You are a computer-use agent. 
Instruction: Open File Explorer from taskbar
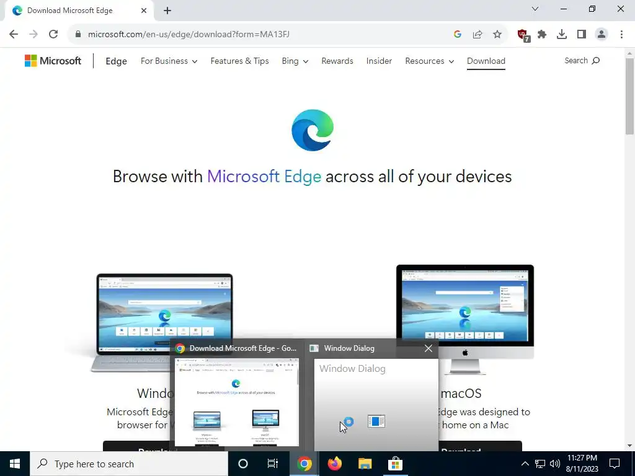(x=365, y=464)
